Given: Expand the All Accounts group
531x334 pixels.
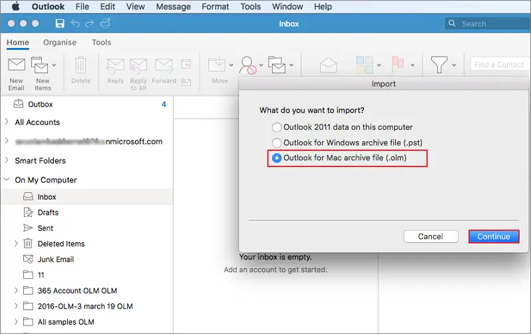Looking at the screenshot, I should [x=7, y=122].
